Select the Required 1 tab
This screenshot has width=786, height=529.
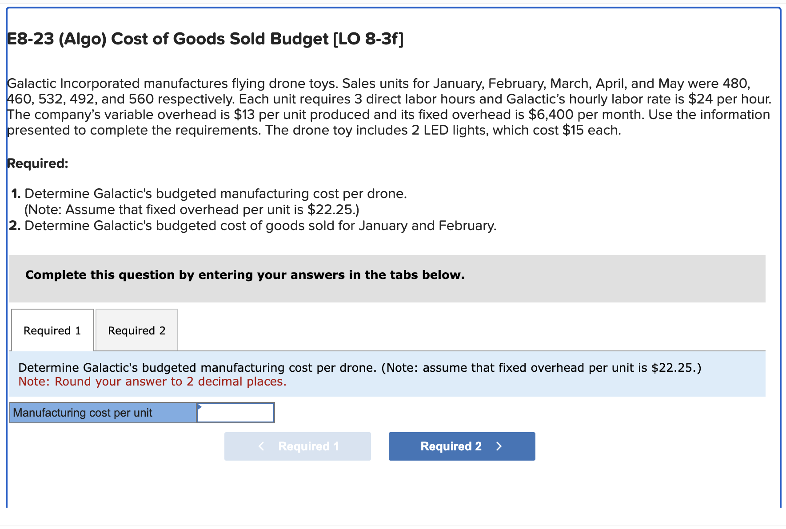tap(52, 330)
